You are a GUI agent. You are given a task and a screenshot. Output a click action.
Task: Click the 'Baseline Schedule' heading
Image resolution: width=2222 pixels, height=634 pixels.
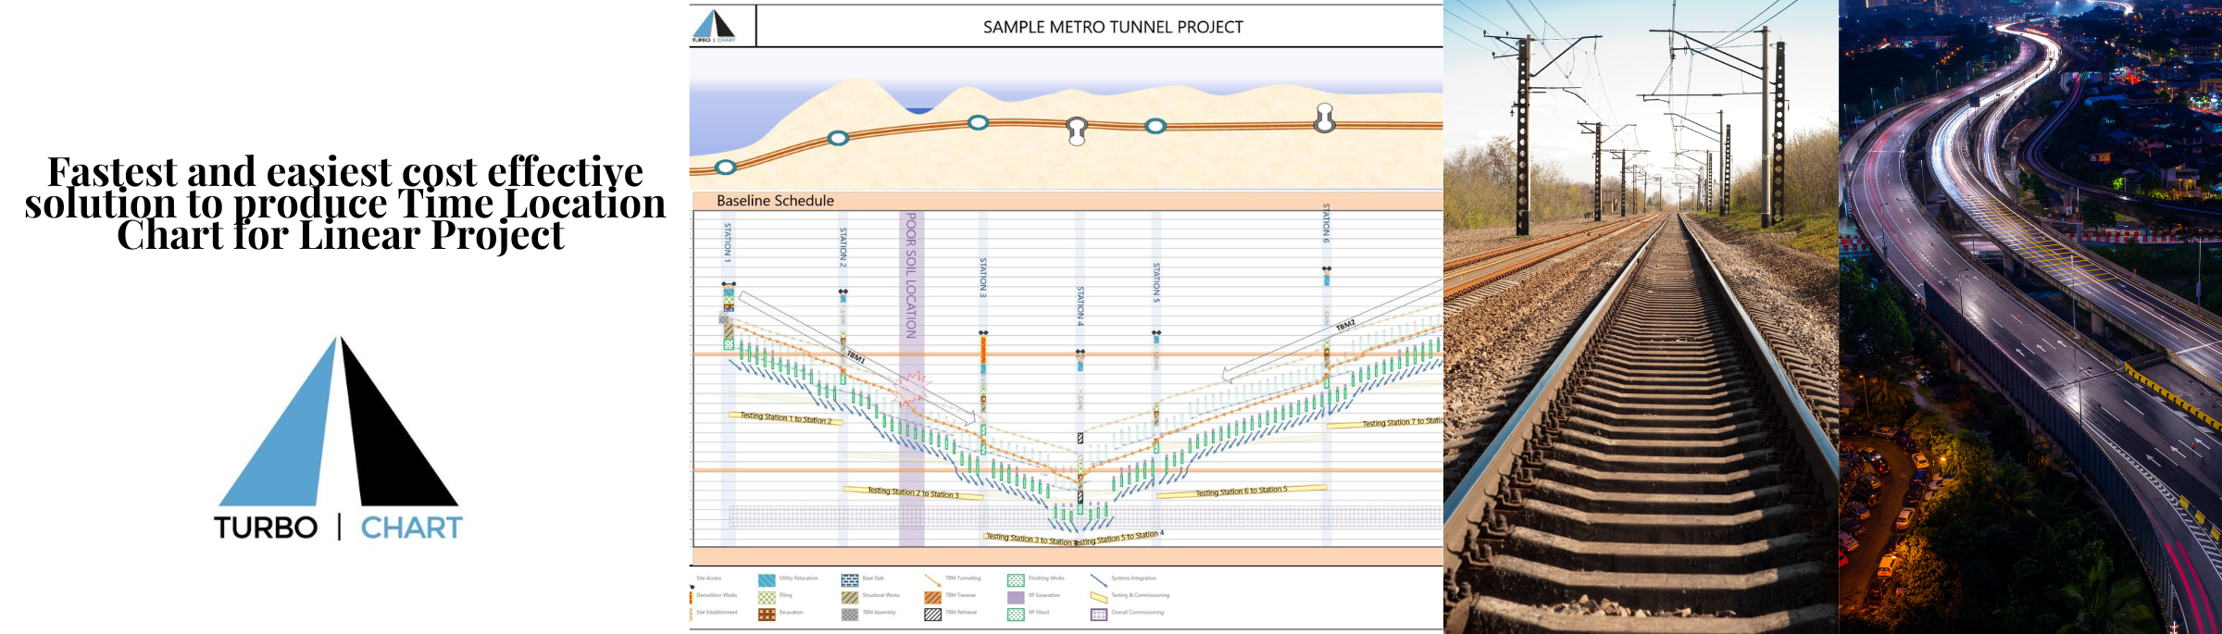pyautogui.click(x=775, y=201)
